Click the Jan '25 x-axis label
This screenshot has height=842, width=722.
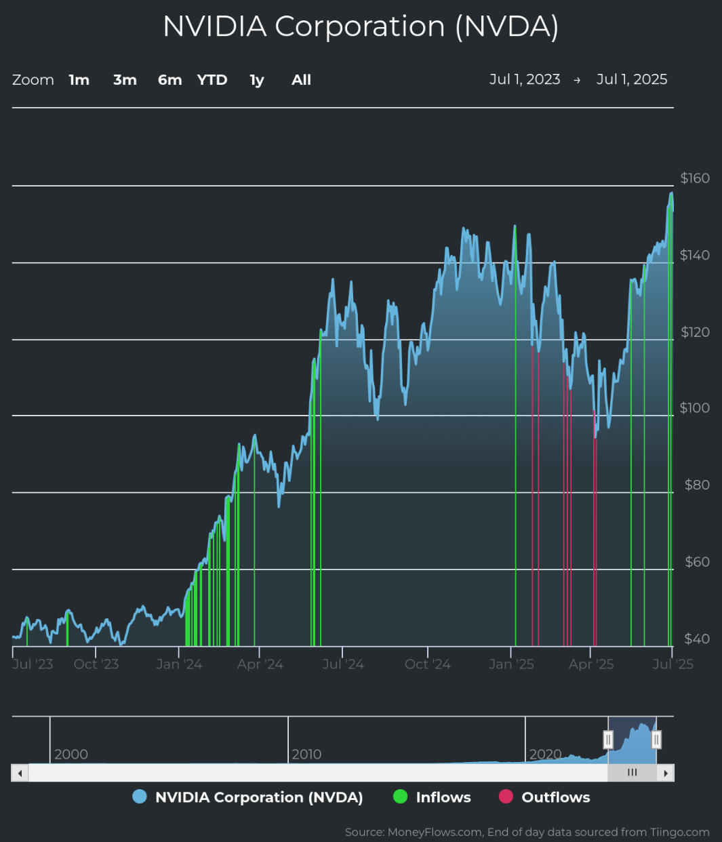511,664
